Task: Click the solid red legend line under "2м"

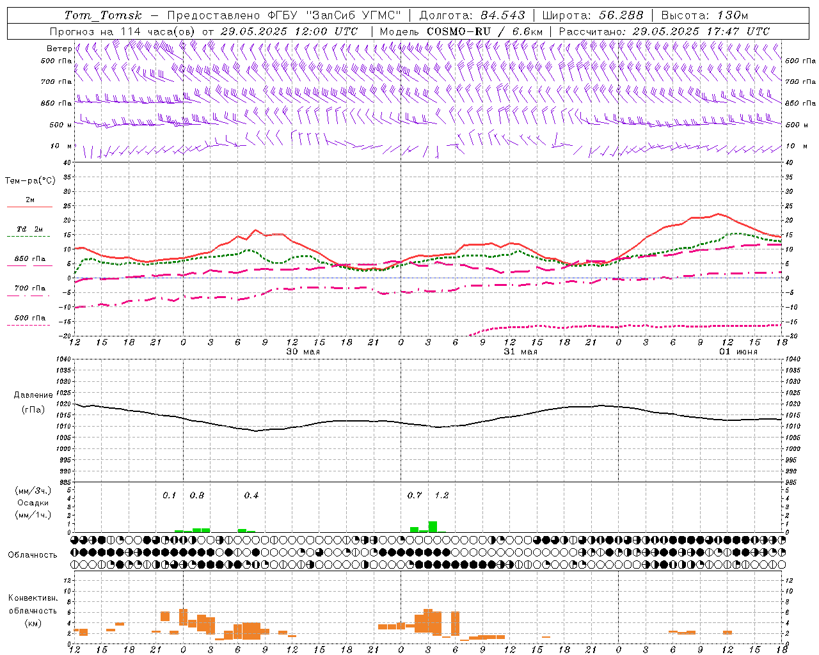Action: [x=29, y=207]
